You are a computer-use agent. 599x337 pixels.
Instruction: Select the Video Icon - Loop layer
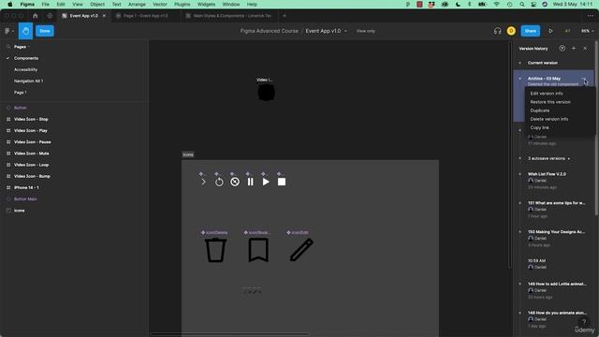(31, 165)
